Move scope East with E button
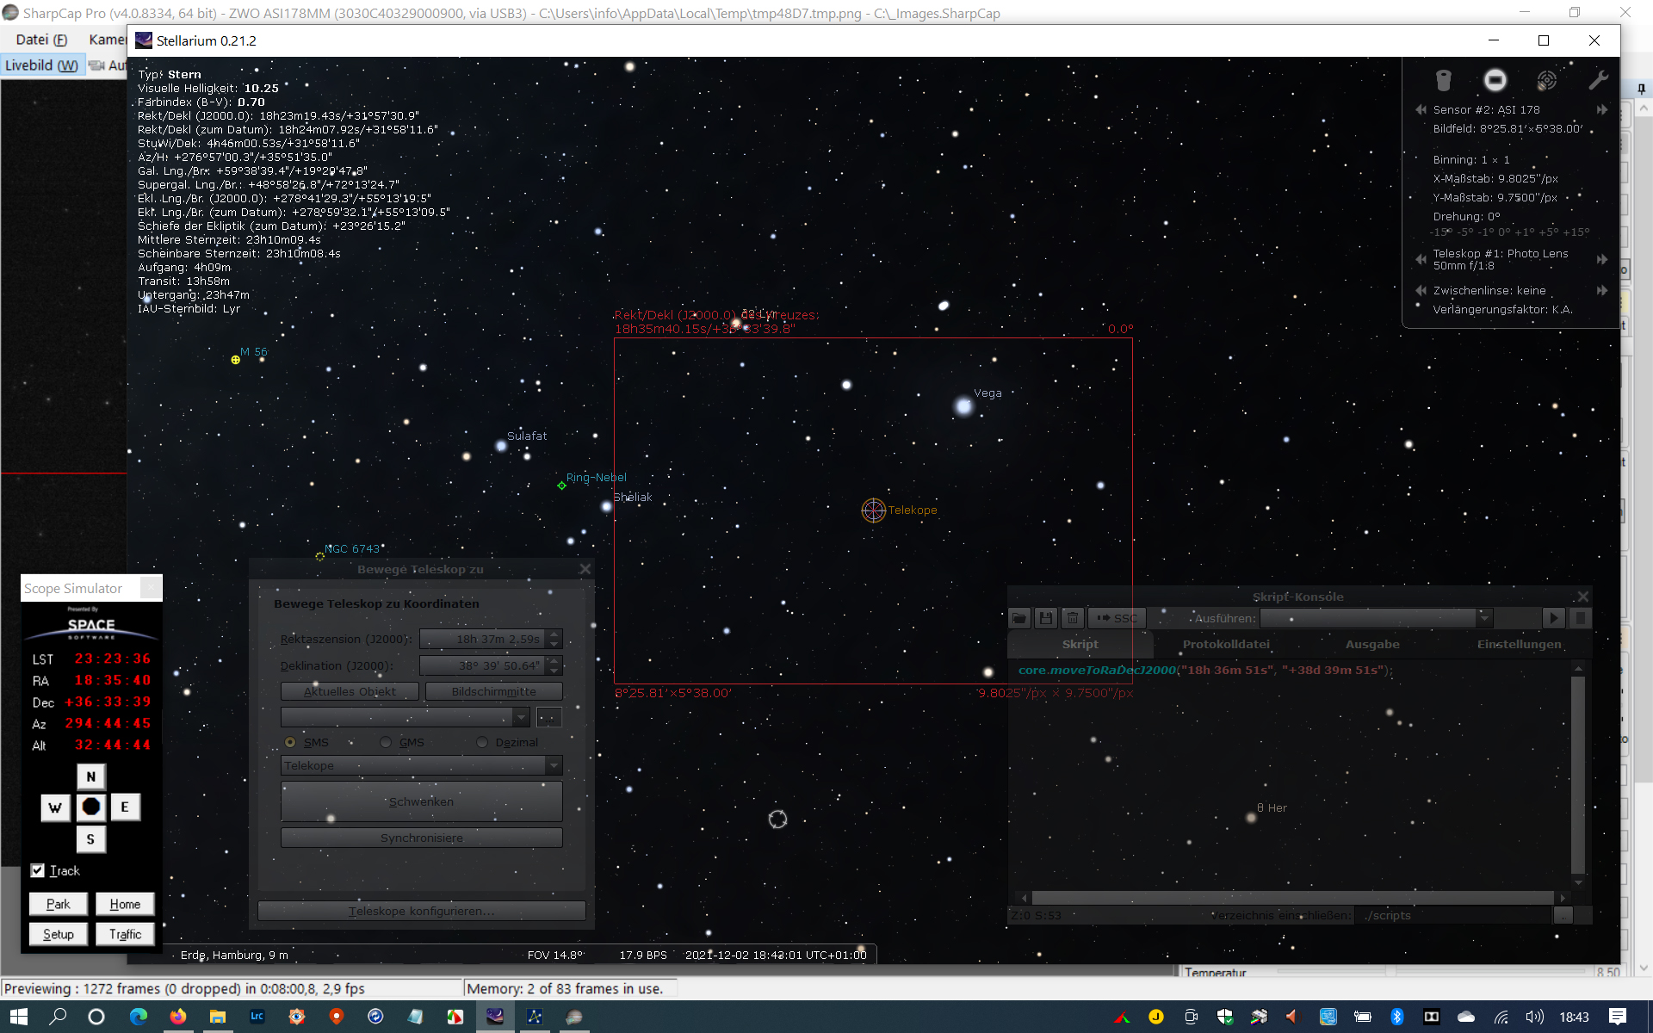Screen dimensions: 1653x1033 click(125, 807)
